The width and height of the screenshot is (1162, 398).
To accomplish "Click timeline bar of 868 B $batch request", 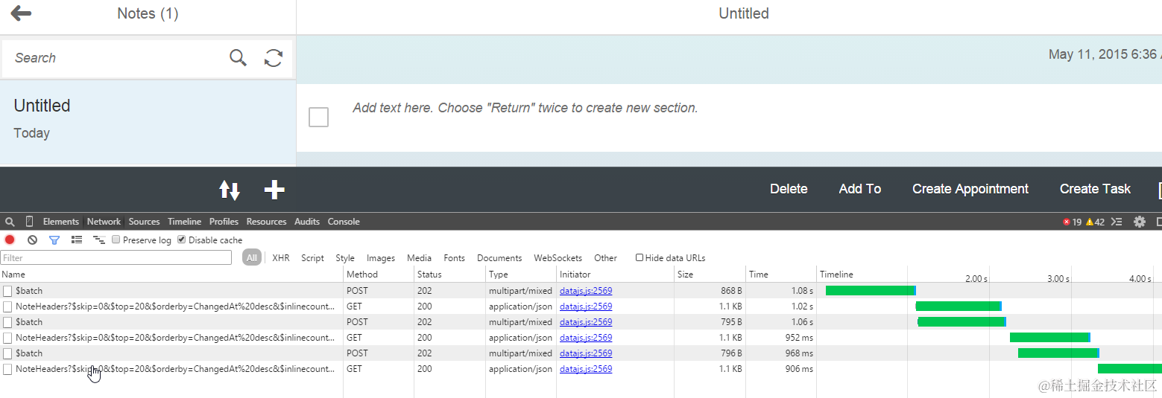I will [x=871, y=291].
